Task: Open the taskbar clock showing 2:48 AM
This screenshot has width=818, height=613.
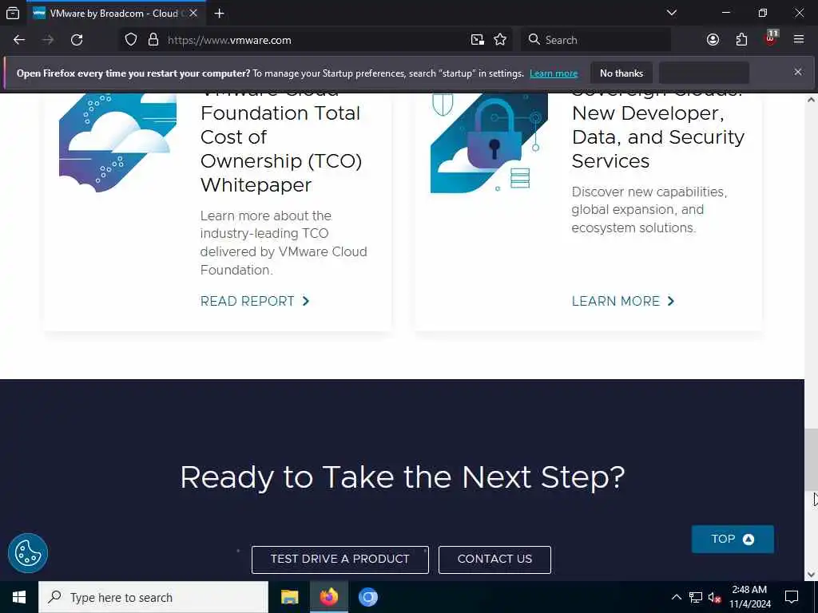Action: [x=749, y=597]
